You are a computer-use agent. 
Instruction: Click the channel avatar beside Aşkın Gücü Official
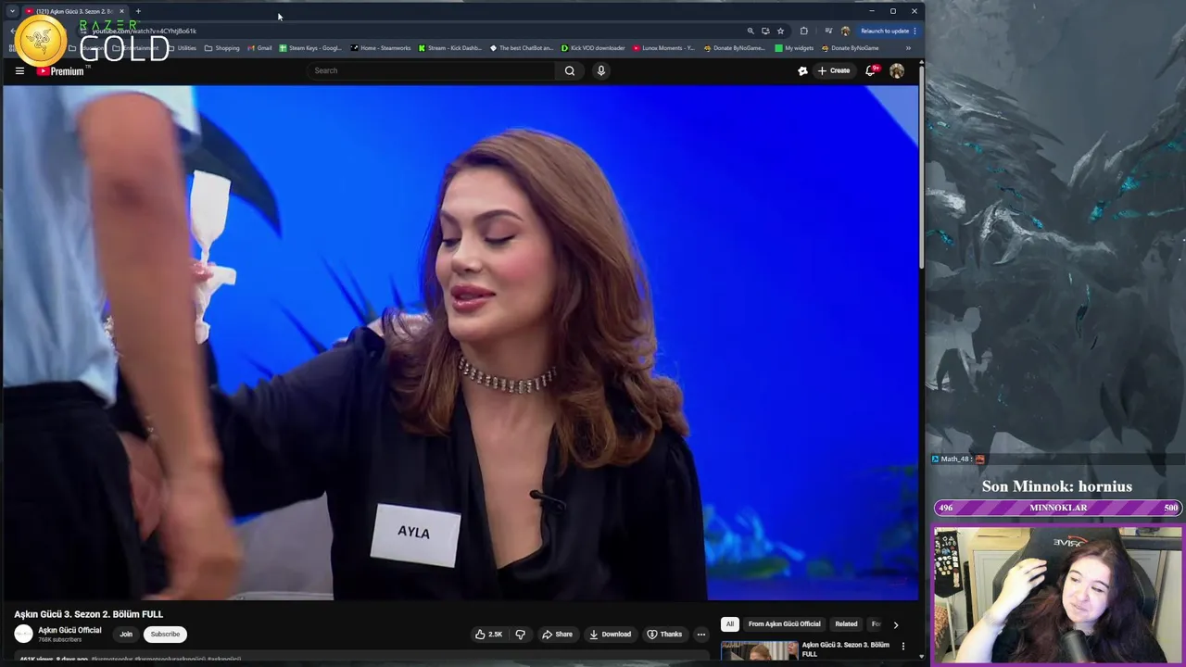coord(23,634)
